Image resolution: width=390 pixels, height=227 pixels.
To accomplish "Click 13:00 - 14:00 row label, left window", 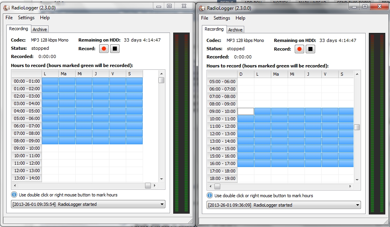I will (27, 178).
